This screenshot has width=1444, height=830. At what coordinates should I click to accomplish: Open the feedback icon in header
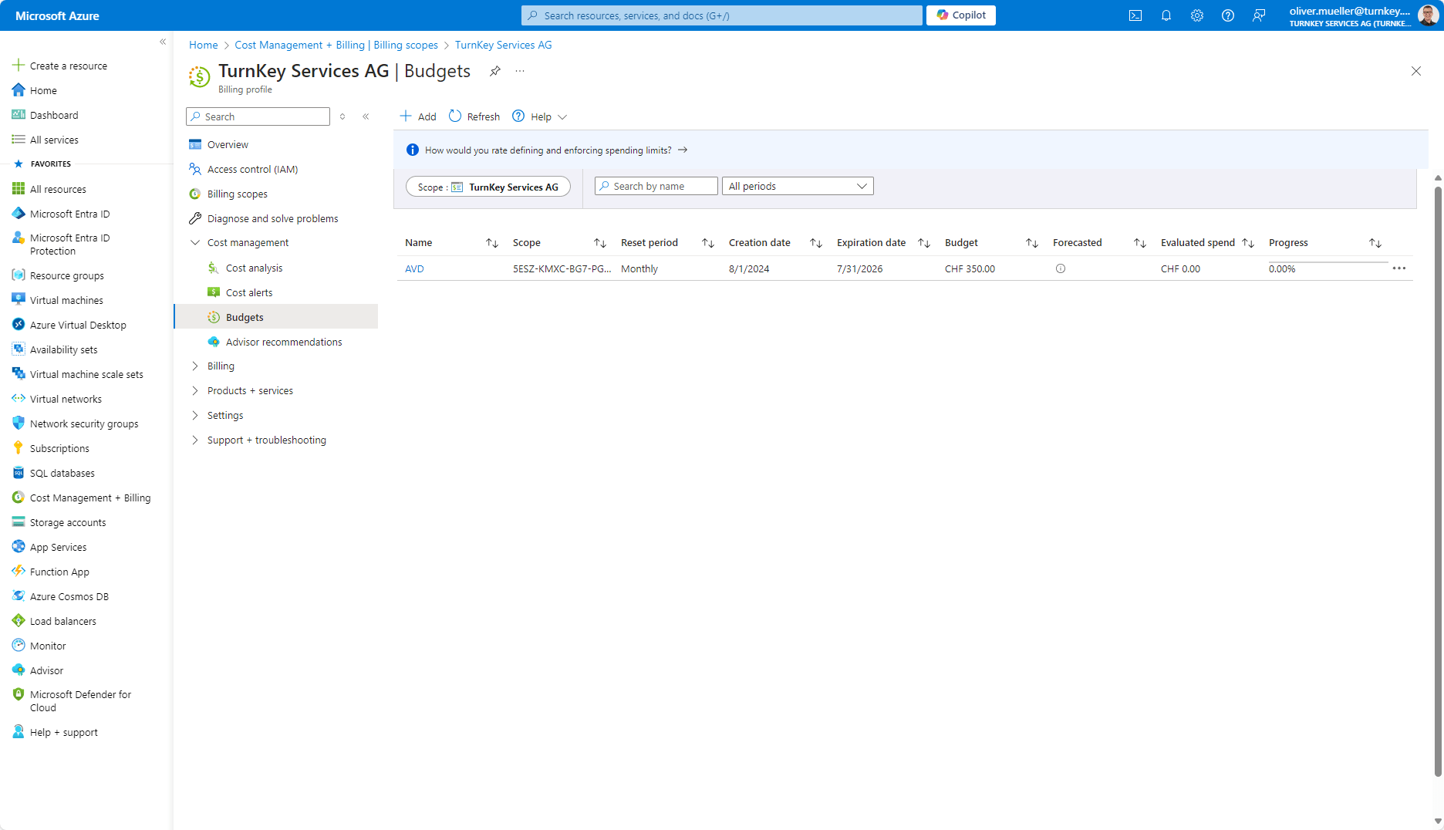pyautogui.click(x=1259, y=15)
